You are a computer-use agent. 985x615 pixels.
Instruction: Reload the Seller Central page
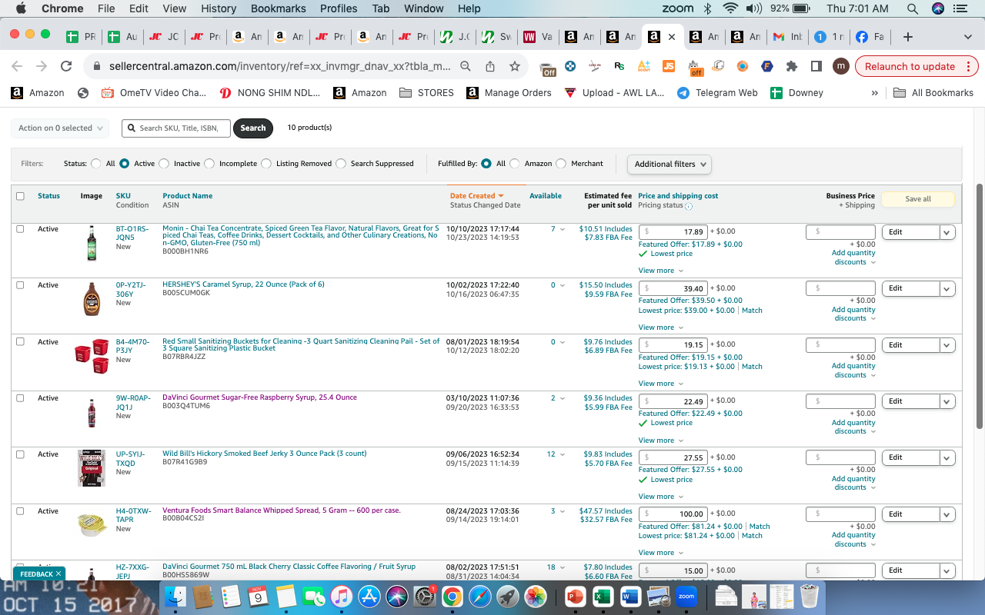tap(66, 66)
